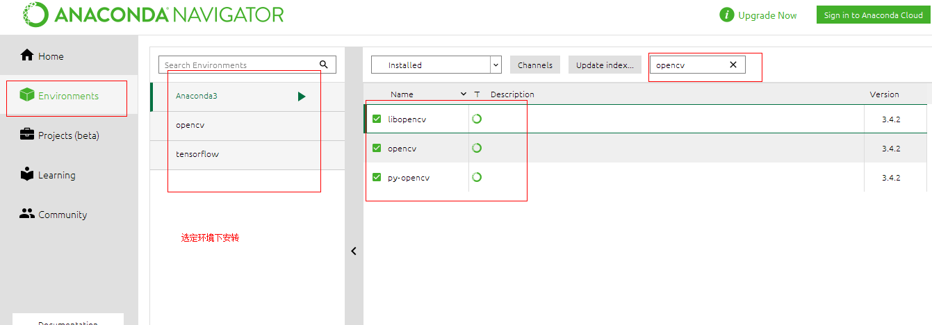
Task: Open the Community tab
Action: pos(70,214)
